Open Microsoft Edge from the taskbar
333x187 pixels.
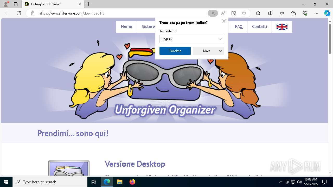pyautogui.click(x=107, y=182)
